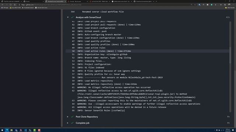Click text 'WARNING: An illegal reflective access operation has occurred'
Image resolution: width=236 pixels, height=132 pixels.
(114, 87)
